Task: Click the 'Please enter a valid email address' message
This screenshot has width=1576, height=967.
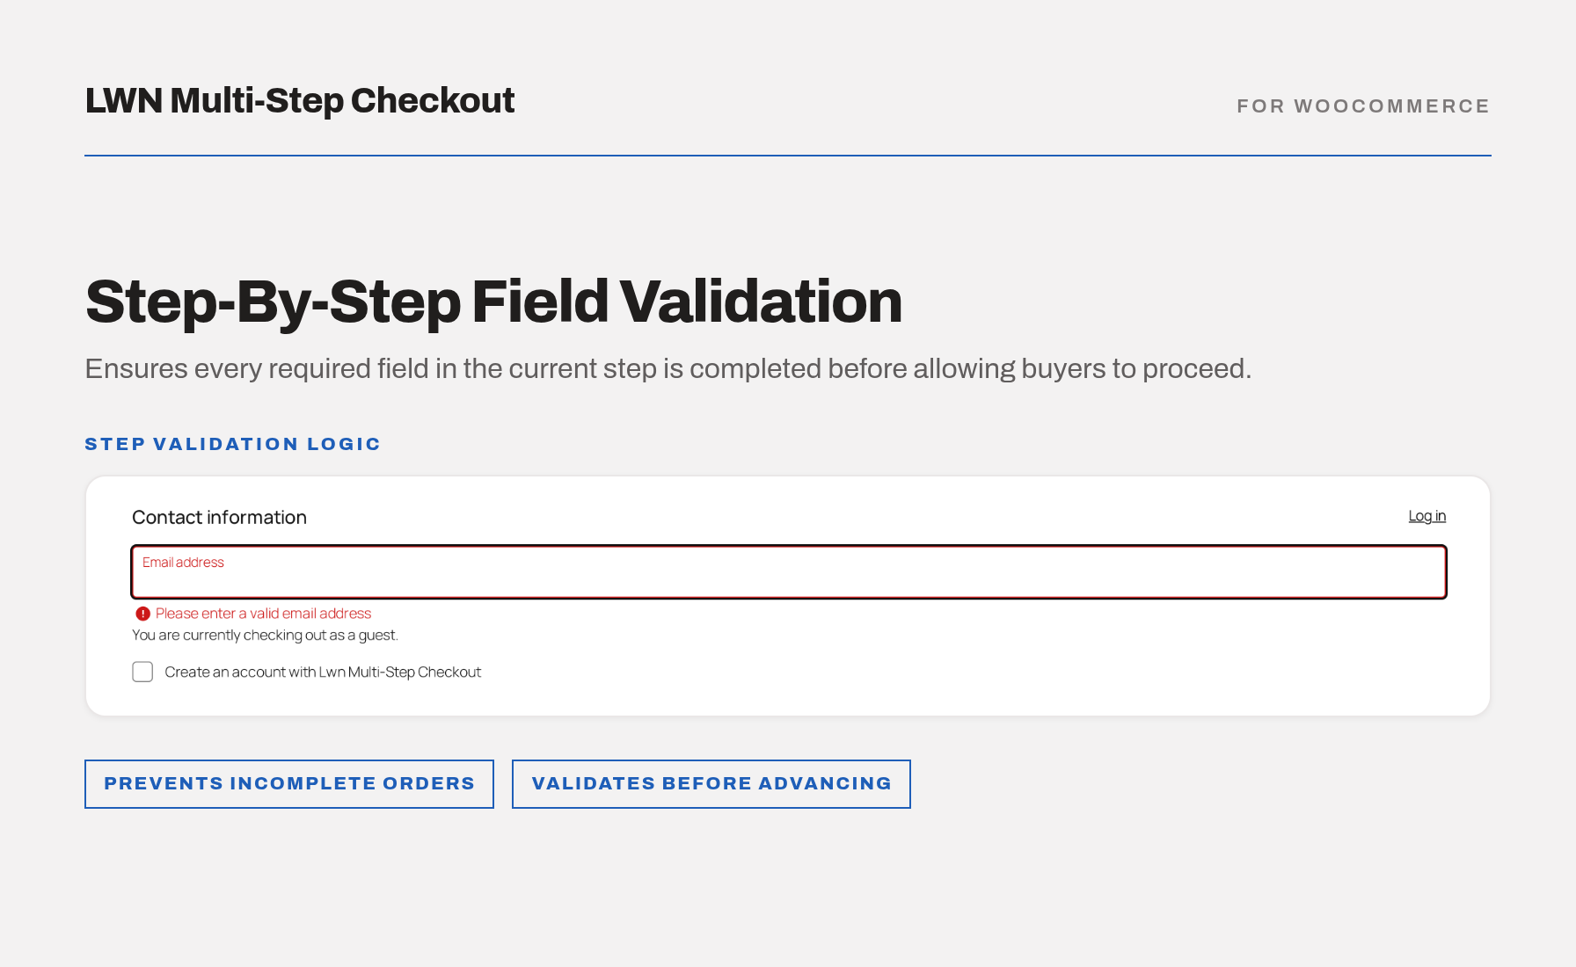Action: (x=263, y=614)
